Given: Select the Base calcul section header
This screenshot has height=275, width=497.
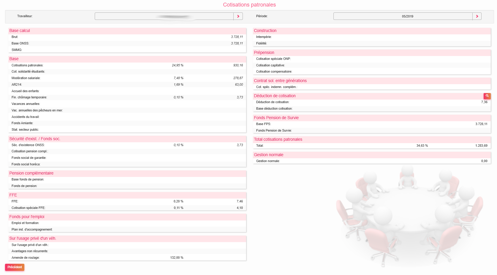Looking at the screenshot, I should 20,31.
